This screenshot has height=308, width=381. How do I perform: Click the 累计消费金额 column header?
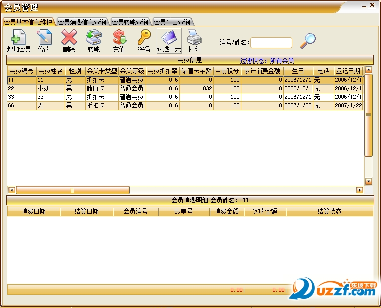(262, 71)
